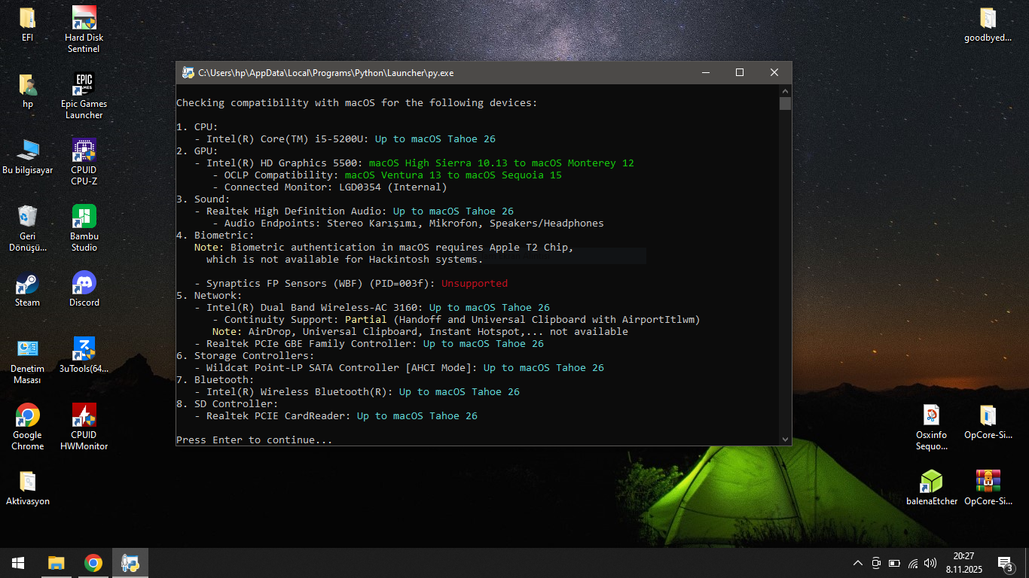Open the Windows Start menu
This screenshot has width=1029, height=578.
[x=18, y=563]
